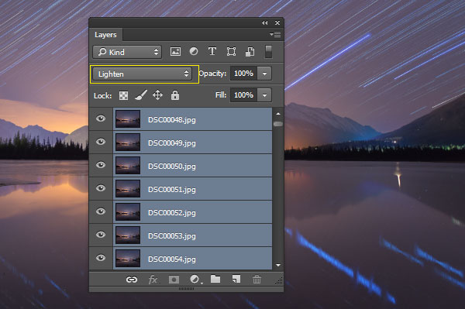
Task: Click the Opacity 100% value field
Action: pyautogui.click(x=244, y=73)
